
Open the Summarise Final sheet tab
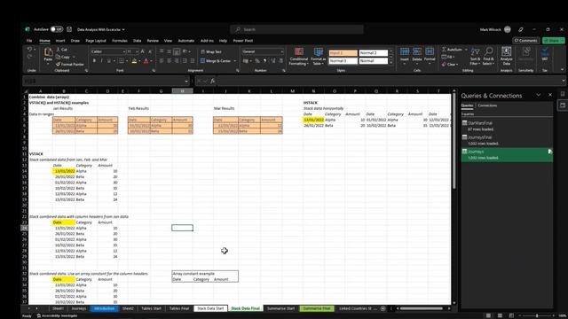(317, 308)
